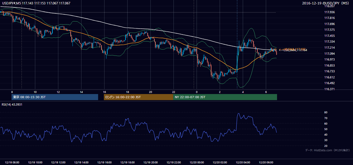
Task: Click the 12/19 12:00 date label
Action: coord(58,163)
